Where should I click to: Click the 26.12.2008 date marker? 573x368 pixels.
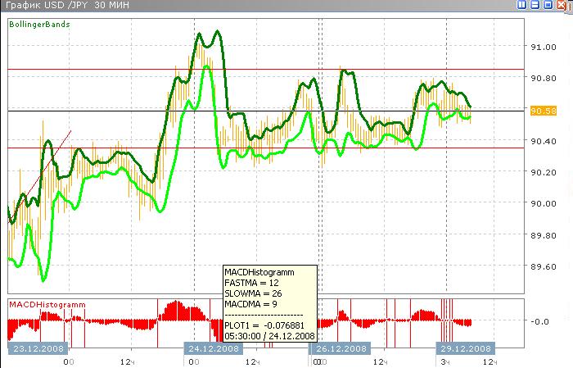(339, 348)
